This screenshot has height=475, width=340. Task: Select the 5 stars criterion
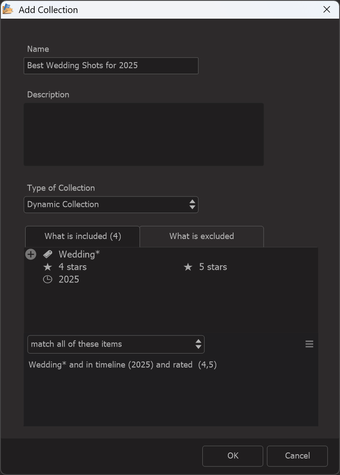pyautogui.click(x=213, y=267)
